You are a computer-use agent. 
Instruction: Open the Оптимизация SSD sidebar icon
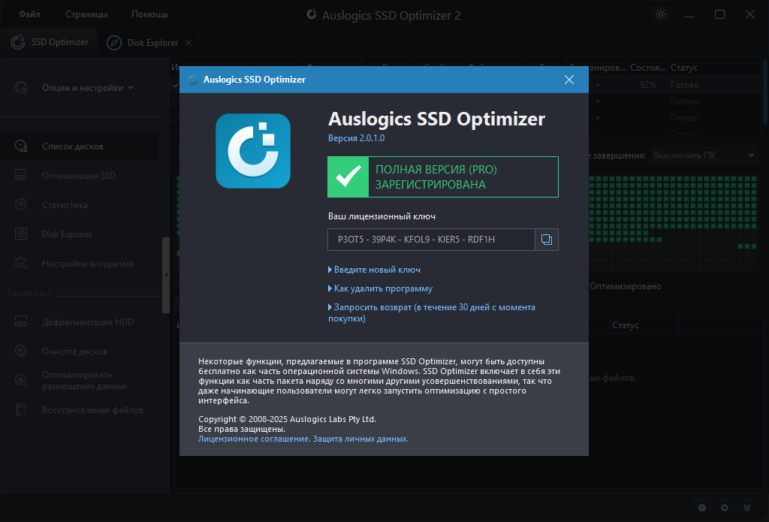coord(21,176)
